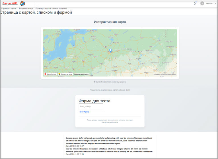Click the 'Дата 2011-06-23 16:27' line
The image size is (218, 159).
tap(75, 146)
